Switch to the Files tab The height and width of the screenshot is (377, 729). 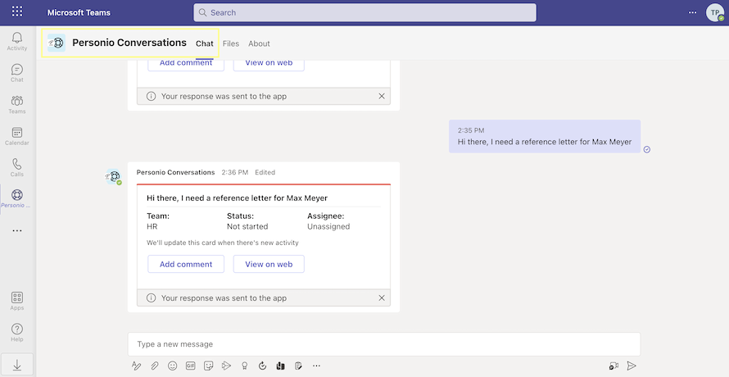[231, 43]
